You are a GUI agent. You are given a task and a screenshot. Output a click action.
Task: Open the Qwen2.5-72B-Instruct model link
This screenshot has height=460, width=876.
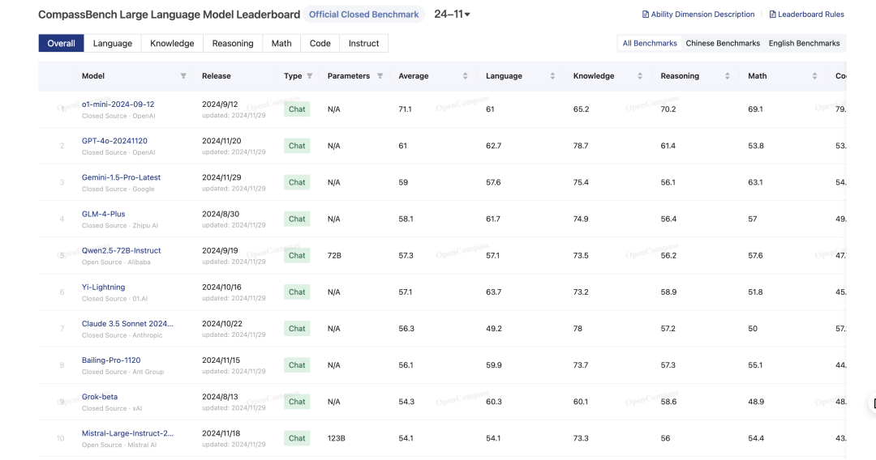point(121,250)
